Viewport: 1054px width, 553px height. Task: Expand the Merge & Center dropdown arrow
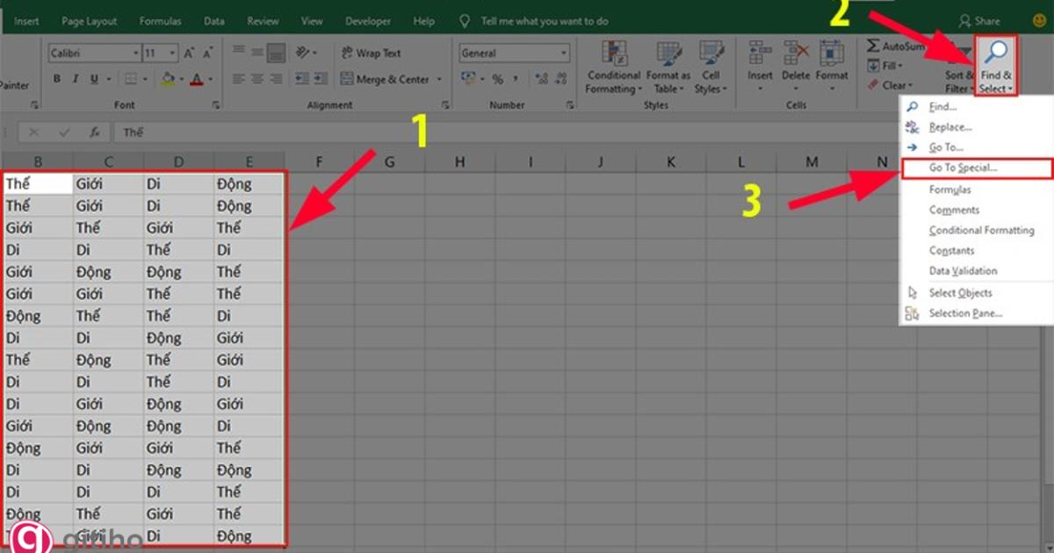pos(438,79)
